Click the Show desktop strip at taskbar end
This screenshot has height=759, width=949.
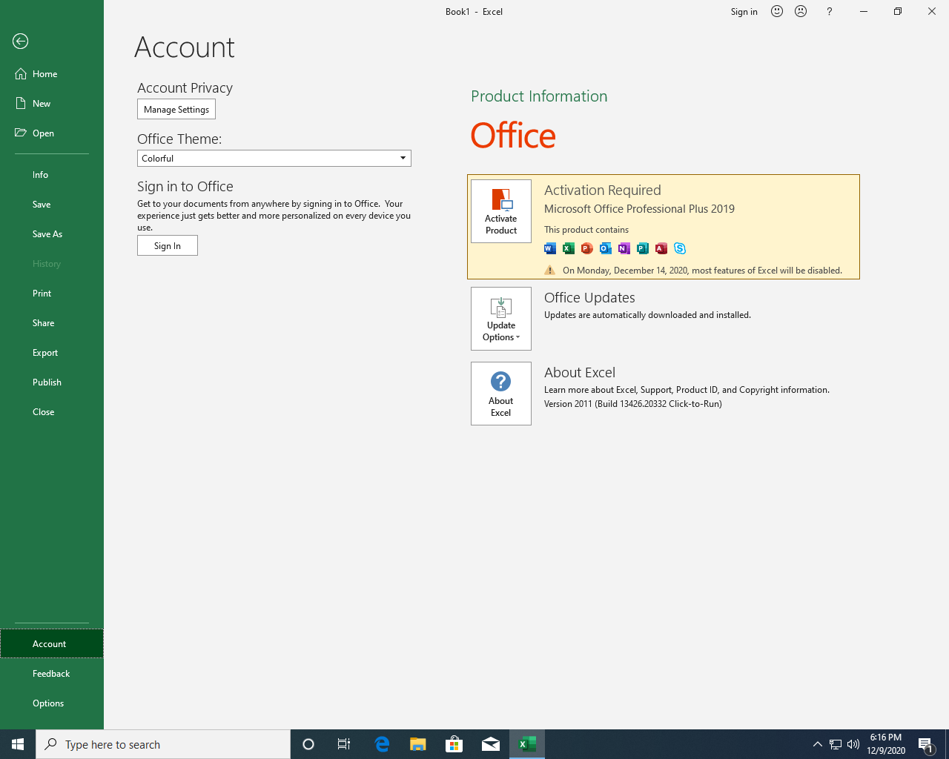pos(947,744)
